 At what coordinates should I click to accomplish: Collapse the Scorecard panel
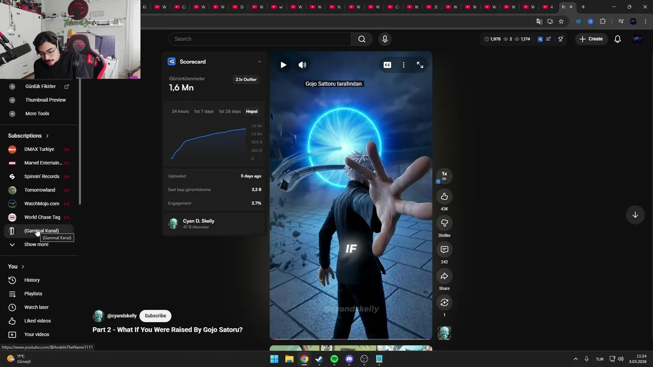coord(259,62)
